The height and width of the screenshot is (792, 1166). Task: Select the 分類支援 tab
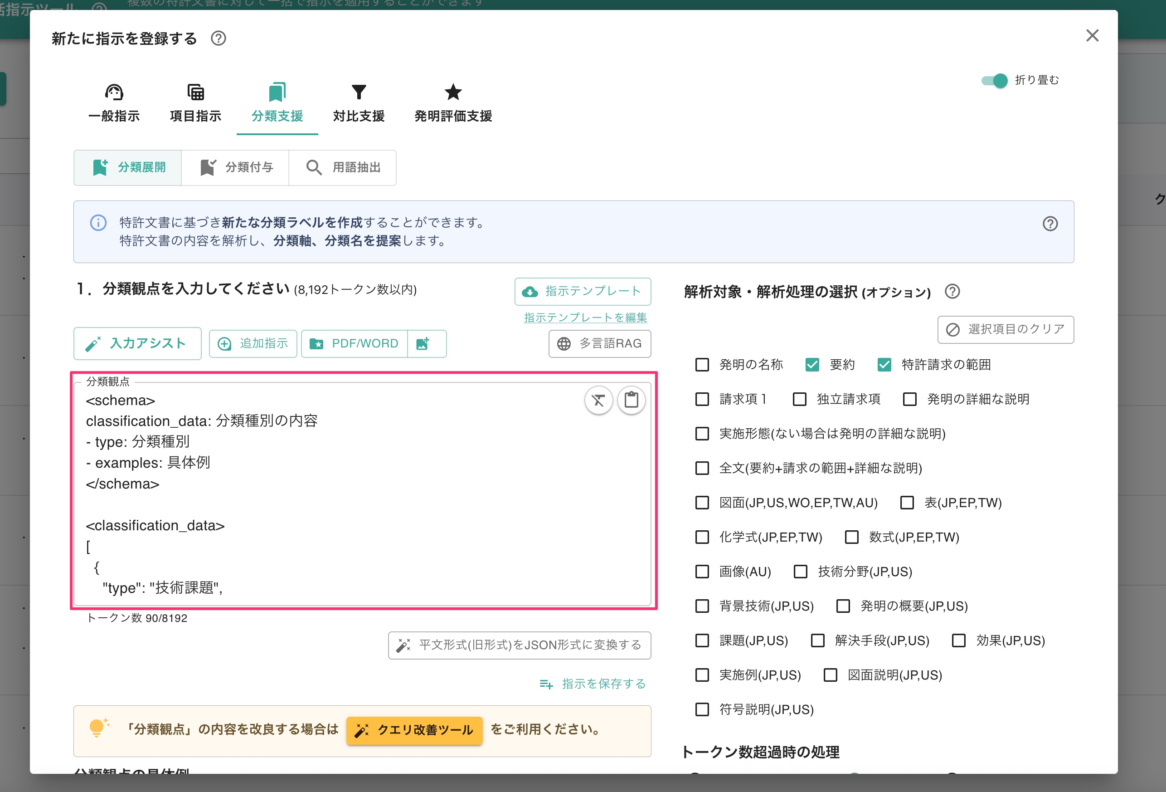277,104
